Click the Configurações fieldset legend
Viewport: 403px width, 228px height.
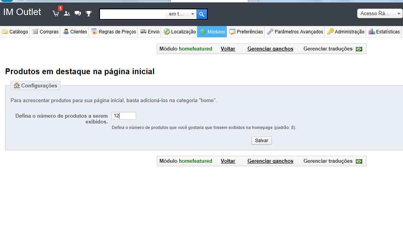[x=35, y=85]
